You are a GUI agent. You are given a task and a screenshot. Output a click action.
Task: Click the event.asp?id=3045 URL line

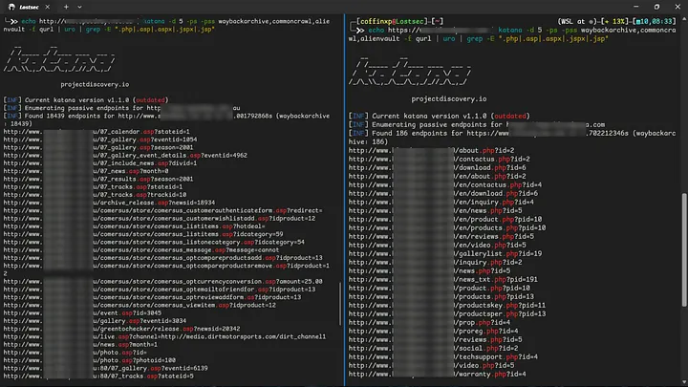pyautogui.click(x=82, y=313)
